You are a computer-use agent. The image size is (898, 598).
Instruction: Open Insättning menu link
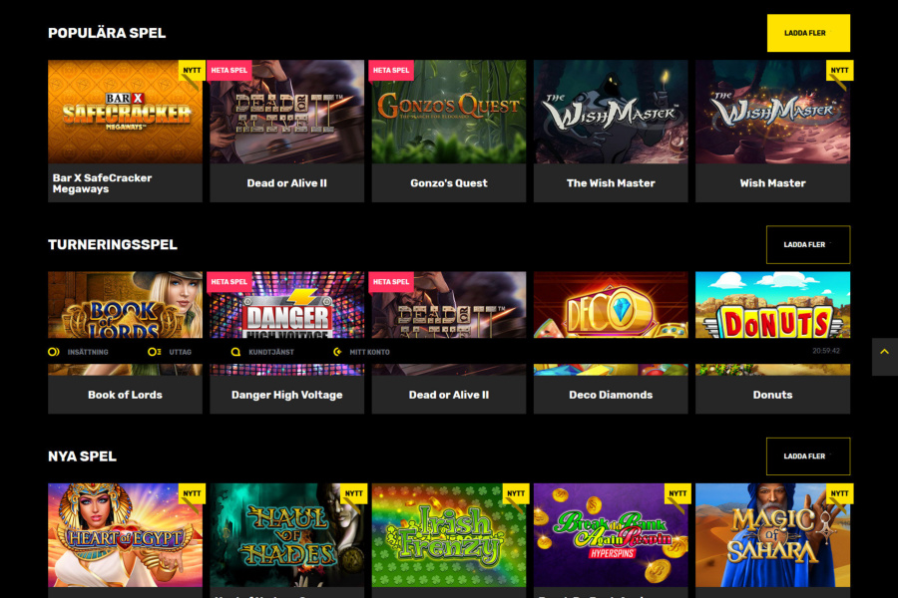[88, 353]
